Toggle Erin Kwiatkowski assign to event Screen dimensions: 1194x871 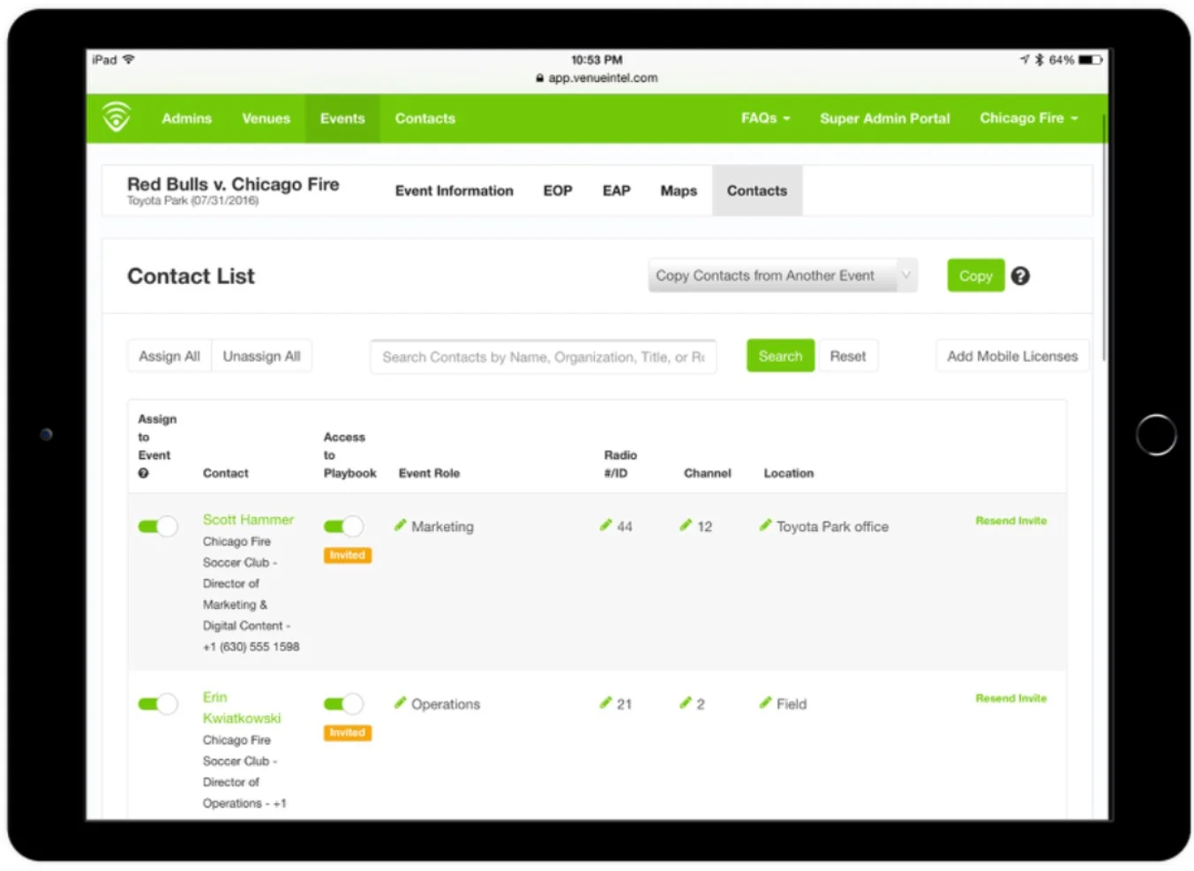158,704
